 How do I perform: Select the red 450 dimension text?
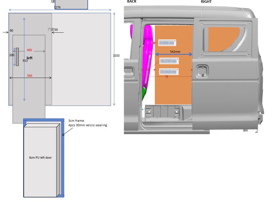pyautogui.click(x=29, y=50)
